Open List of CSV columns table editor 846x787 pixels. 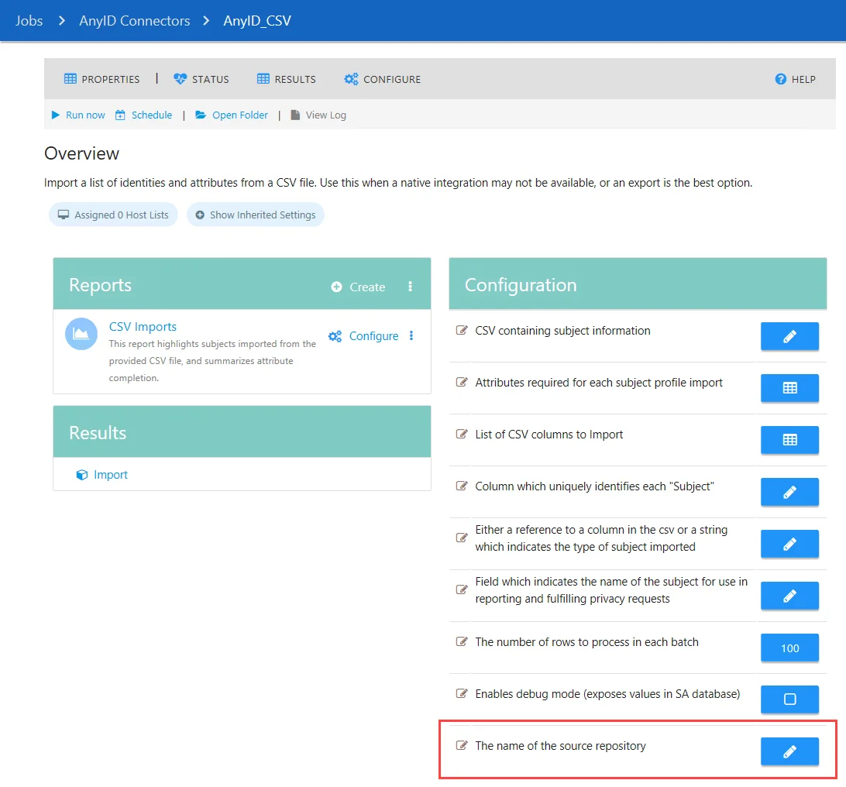[x=789, y=440]
